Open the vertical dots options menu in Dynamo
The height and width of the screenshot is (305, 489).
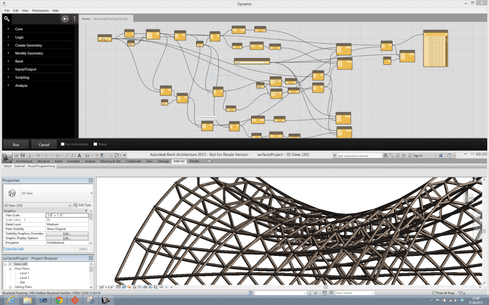74,19
